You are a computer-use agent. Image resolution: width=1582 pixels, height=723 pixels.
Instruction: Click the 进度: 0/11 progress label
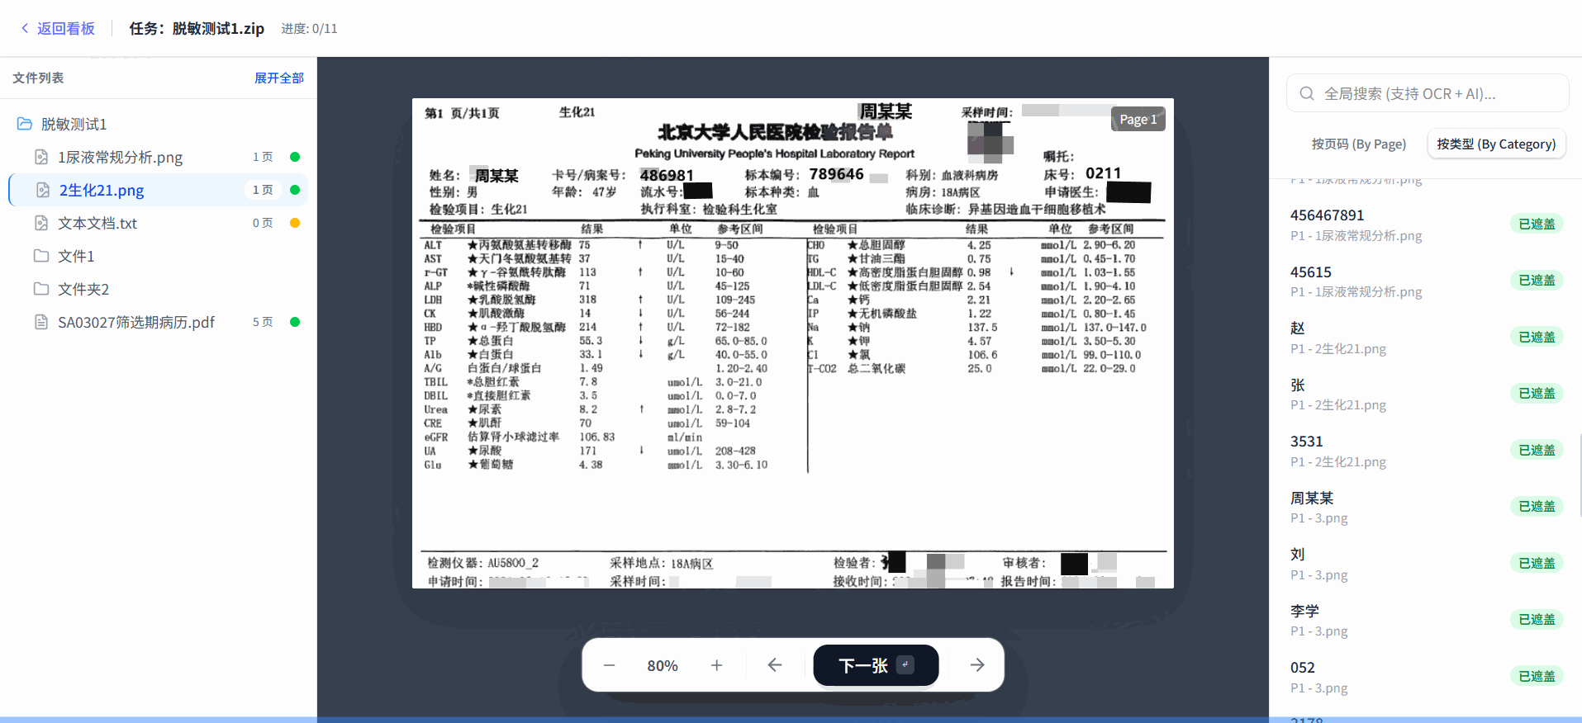pos(309,28)
